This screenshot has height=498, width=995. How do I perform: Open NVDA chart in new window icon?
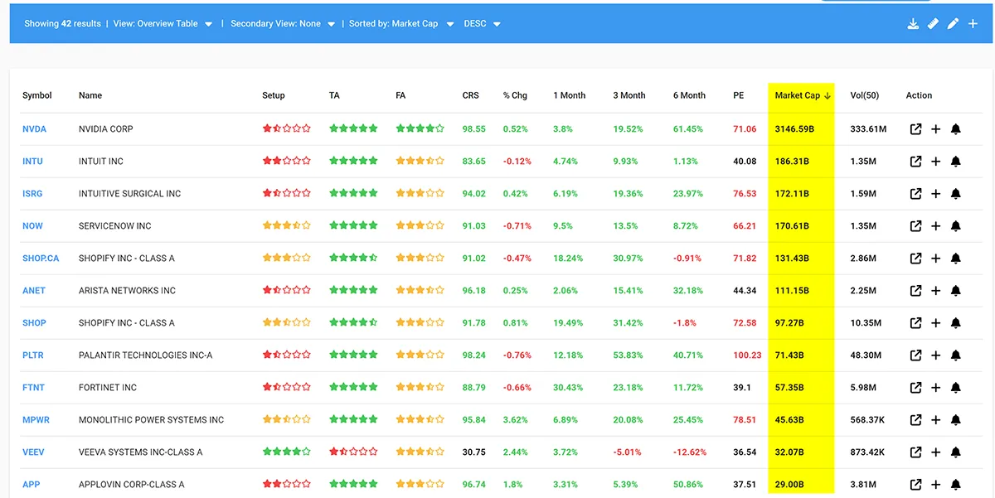(x=915, y=129)
